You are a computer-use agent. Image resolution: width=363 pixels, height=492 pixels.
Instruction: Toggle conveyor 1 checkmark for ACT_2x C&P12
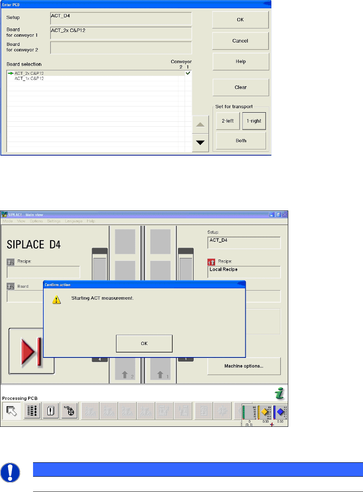188,73
